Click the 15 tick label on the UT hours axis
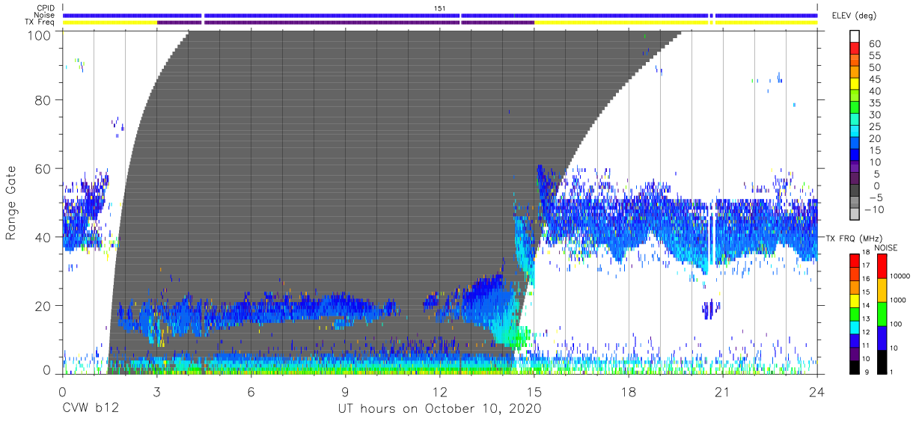Viewport: 919px width, 424px height. (534, 392)
